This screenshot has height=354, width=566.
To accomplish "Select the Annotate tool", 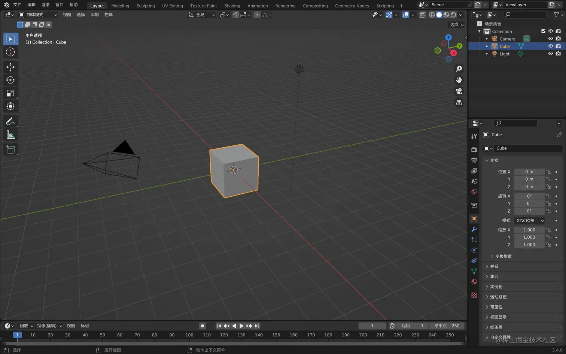I will pos(10,121).
